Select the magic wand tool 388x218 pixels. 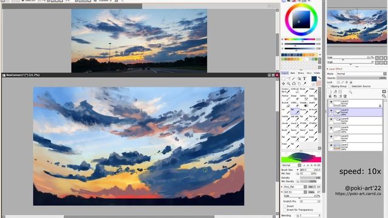(293, 78)
